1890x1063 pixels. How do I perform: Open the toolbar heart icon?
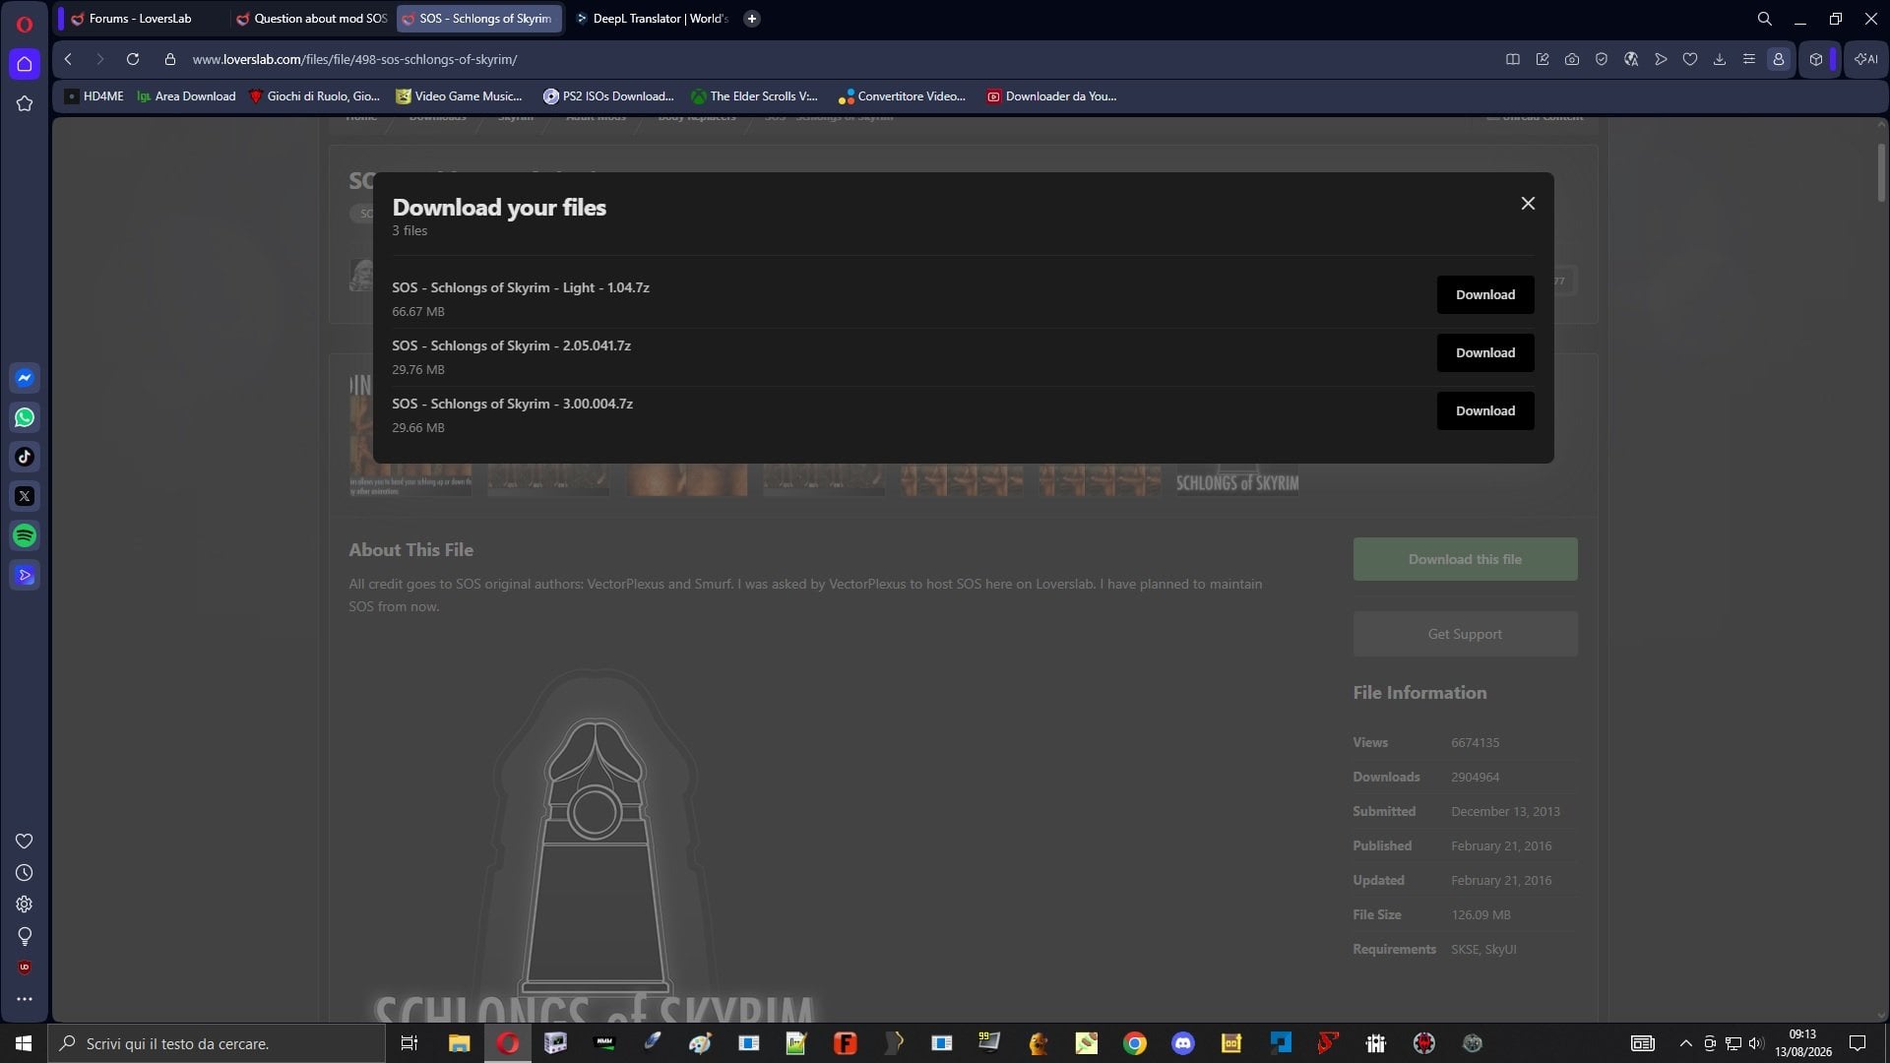pos(1690,59)
